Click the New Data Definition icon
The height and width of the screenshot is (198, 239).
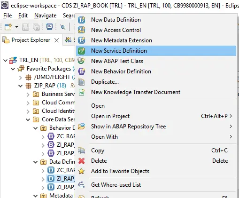pyautogui.click(x=81, y=20)
